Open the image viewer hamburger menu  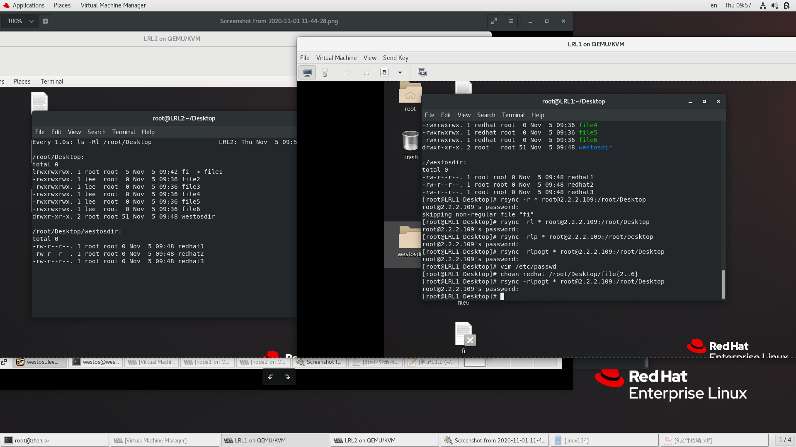pyautogui.click(x=511, y=21)
